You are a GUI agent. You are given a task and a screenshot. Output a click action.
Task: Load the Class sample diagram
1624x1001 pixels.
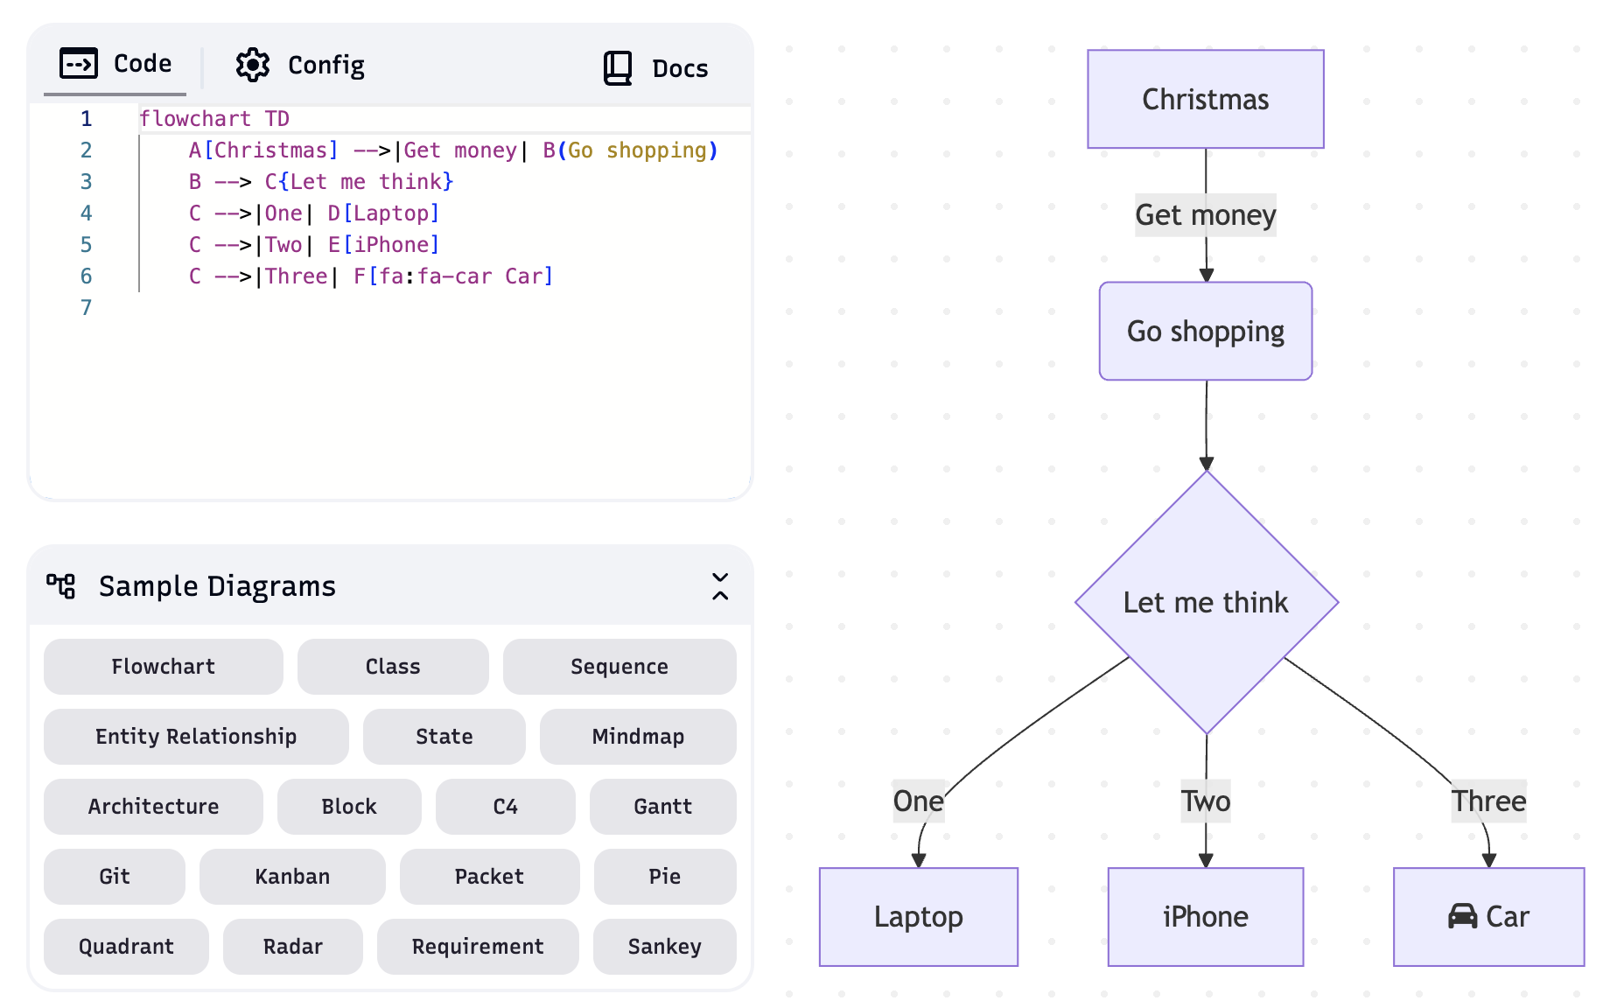tap(393, 667)
